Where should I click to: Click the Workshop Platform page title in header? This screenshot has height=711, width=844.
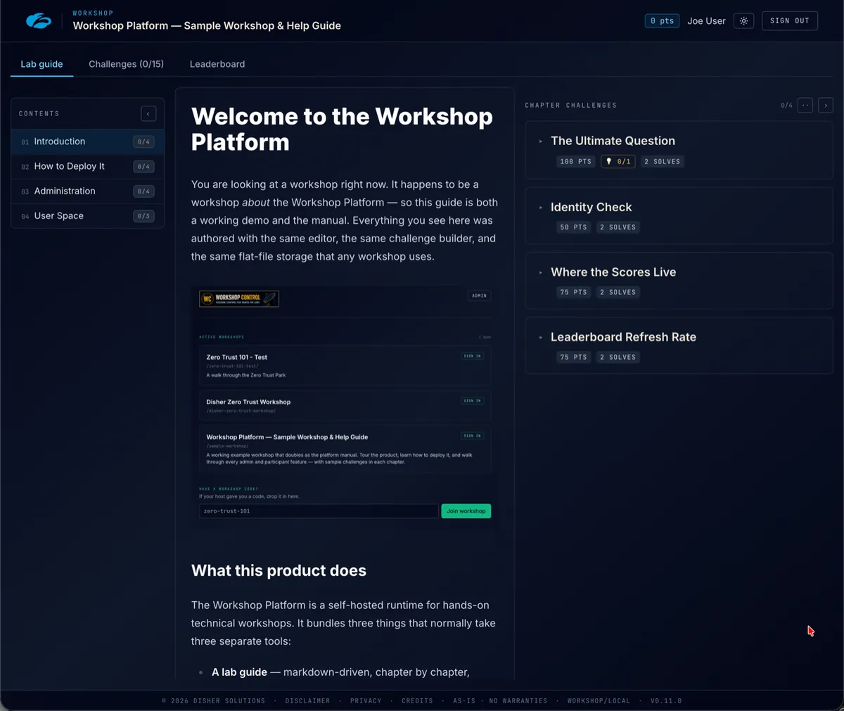click(207, 25)
